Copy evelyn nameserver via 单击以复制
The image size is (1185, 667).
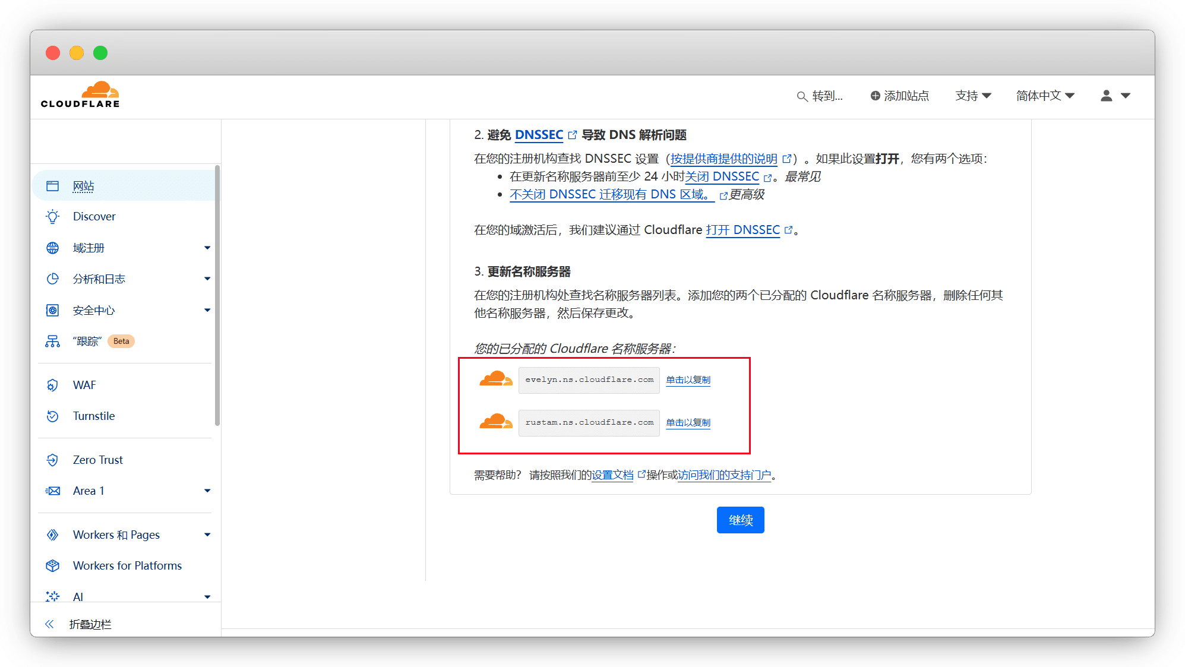[x=688, y=380]
